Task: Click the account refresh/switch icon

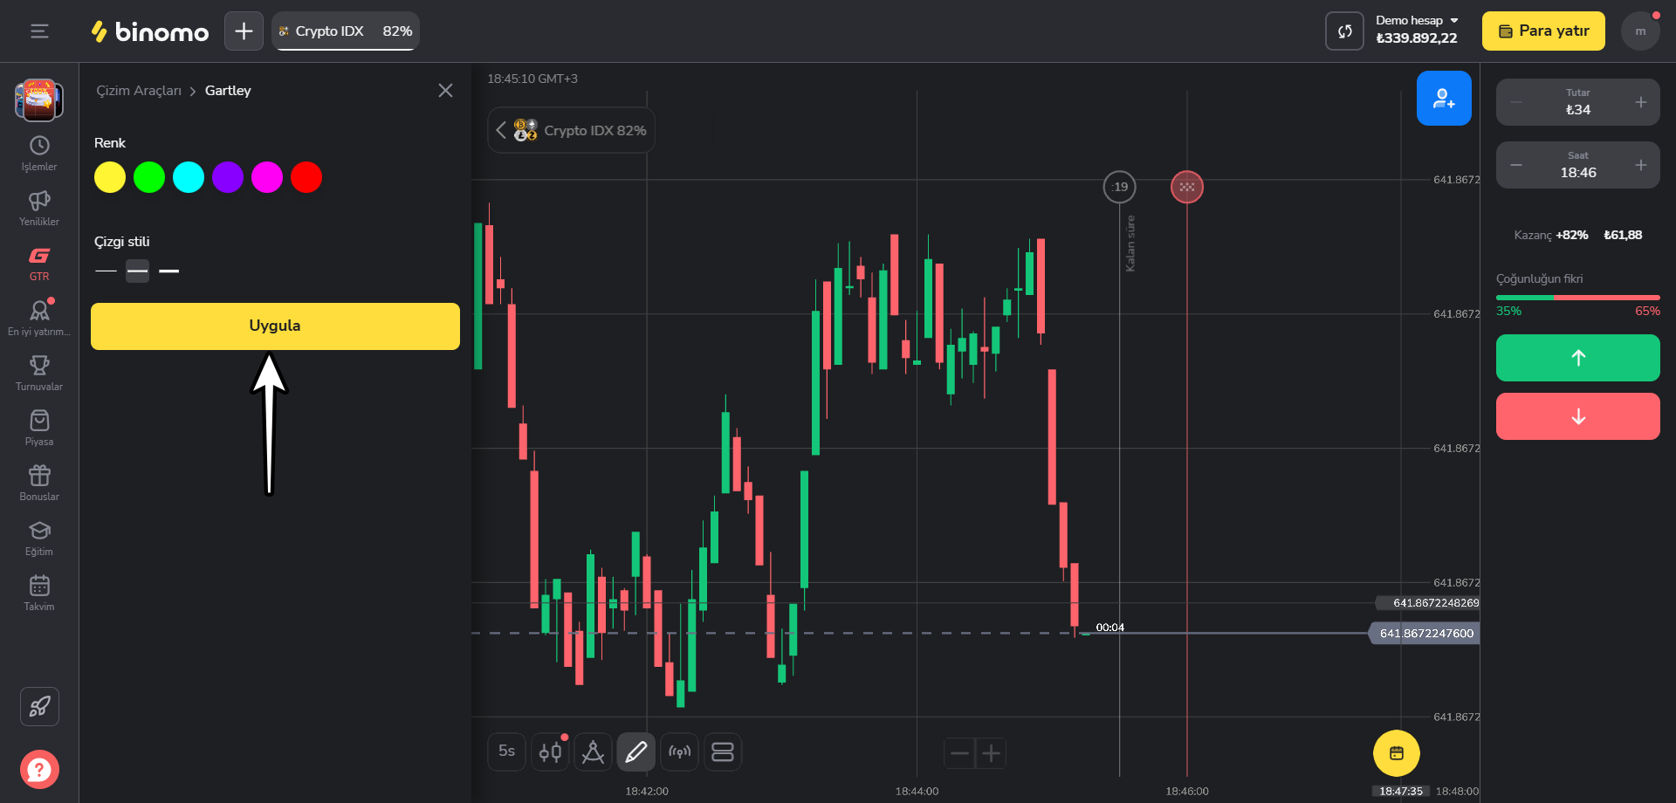Action: point(1344,31)
